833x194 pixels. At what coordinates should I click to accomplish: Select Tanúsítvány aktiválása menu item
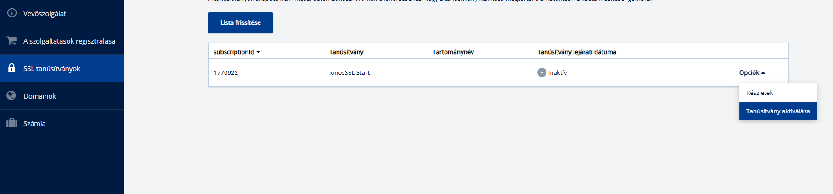778,111
